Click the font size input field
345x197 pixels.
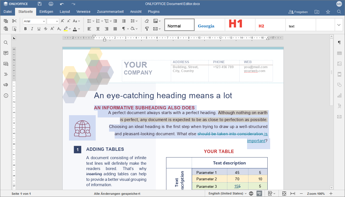(51, 21)
